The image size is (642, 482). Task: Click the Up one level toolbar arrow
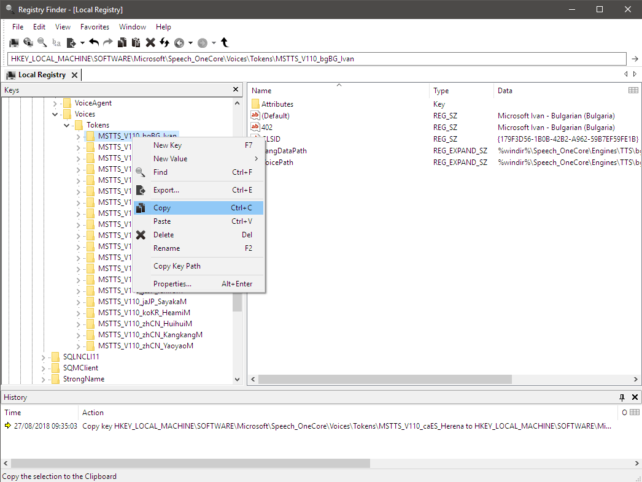tap(225, 42)
